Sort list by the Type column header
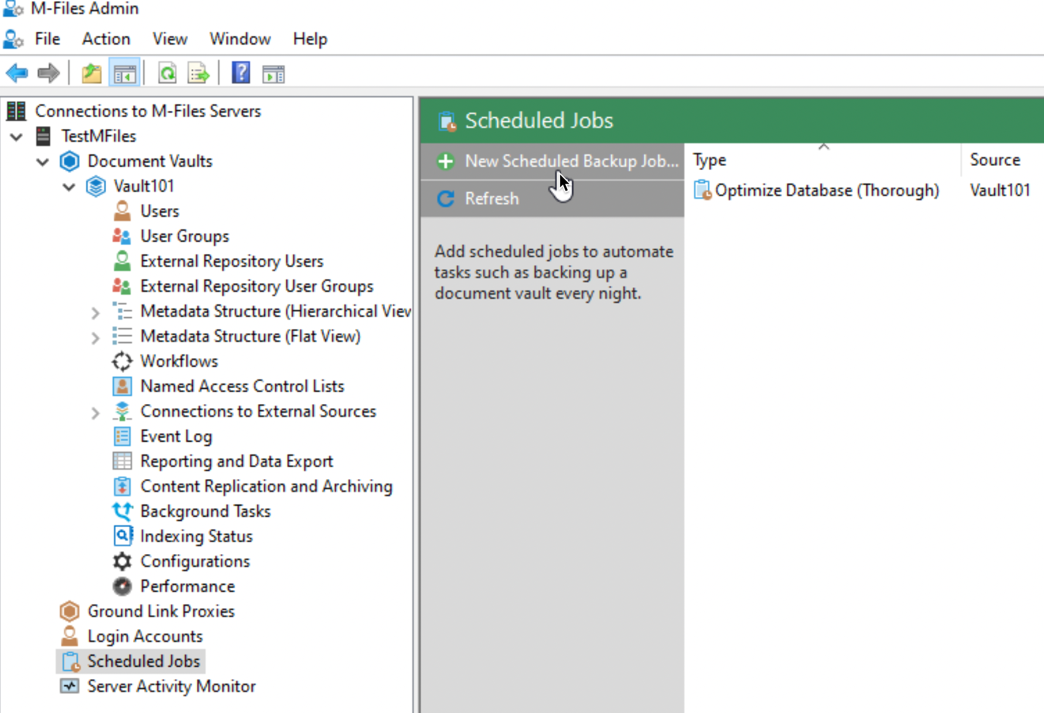This screenshot has width=1044, height=713. point(823,160)
